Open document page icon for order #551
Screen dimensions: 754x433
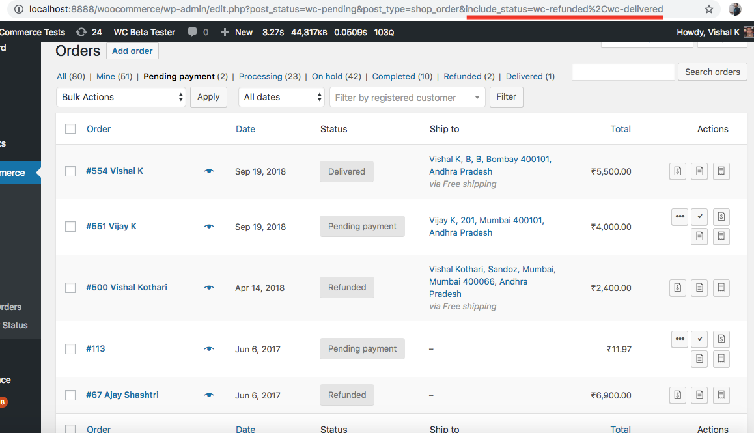coord(699,236)
